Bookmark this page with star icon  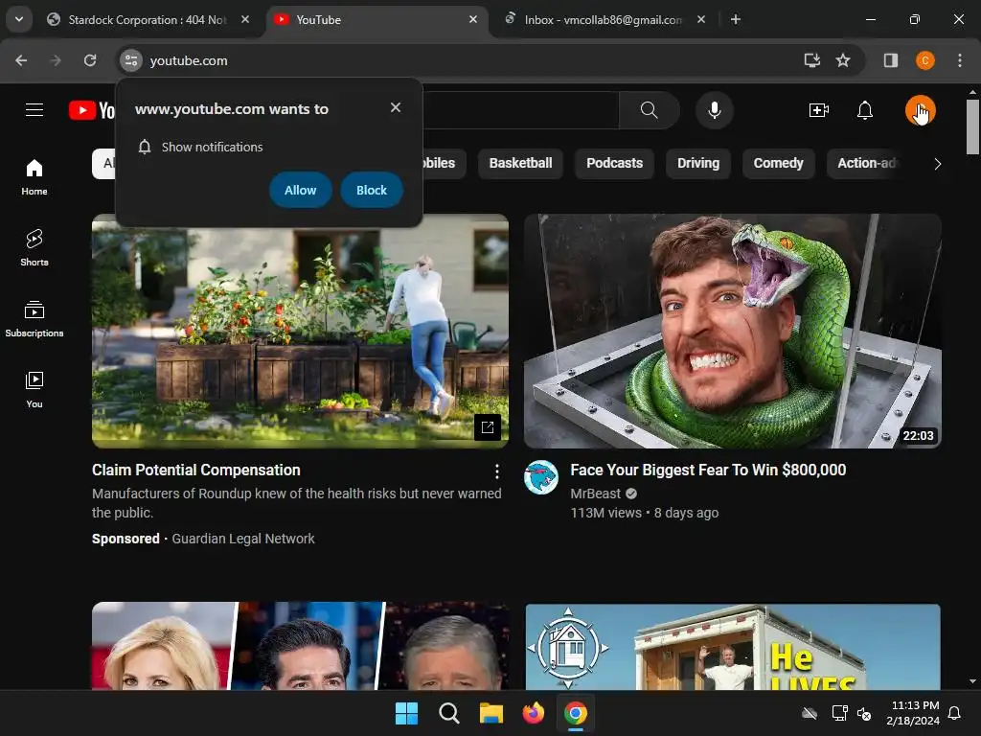(843, 60)
